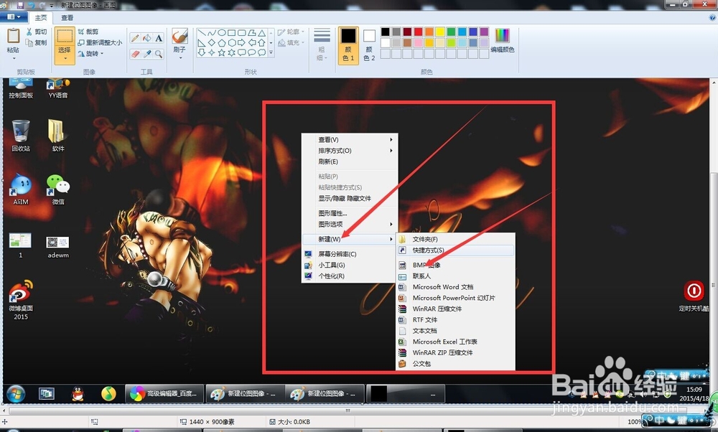
Task: Pick the Four-point star shape
Action: [x=212, y=52]
